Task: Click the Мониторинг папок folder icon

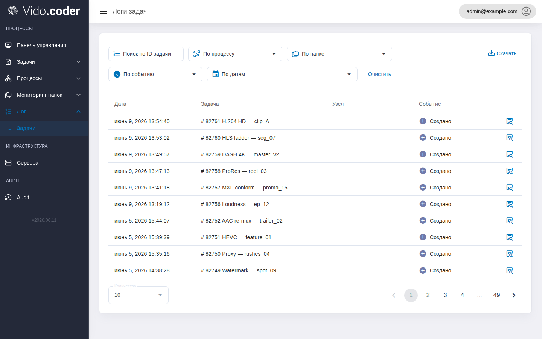Action: [8, 95]
